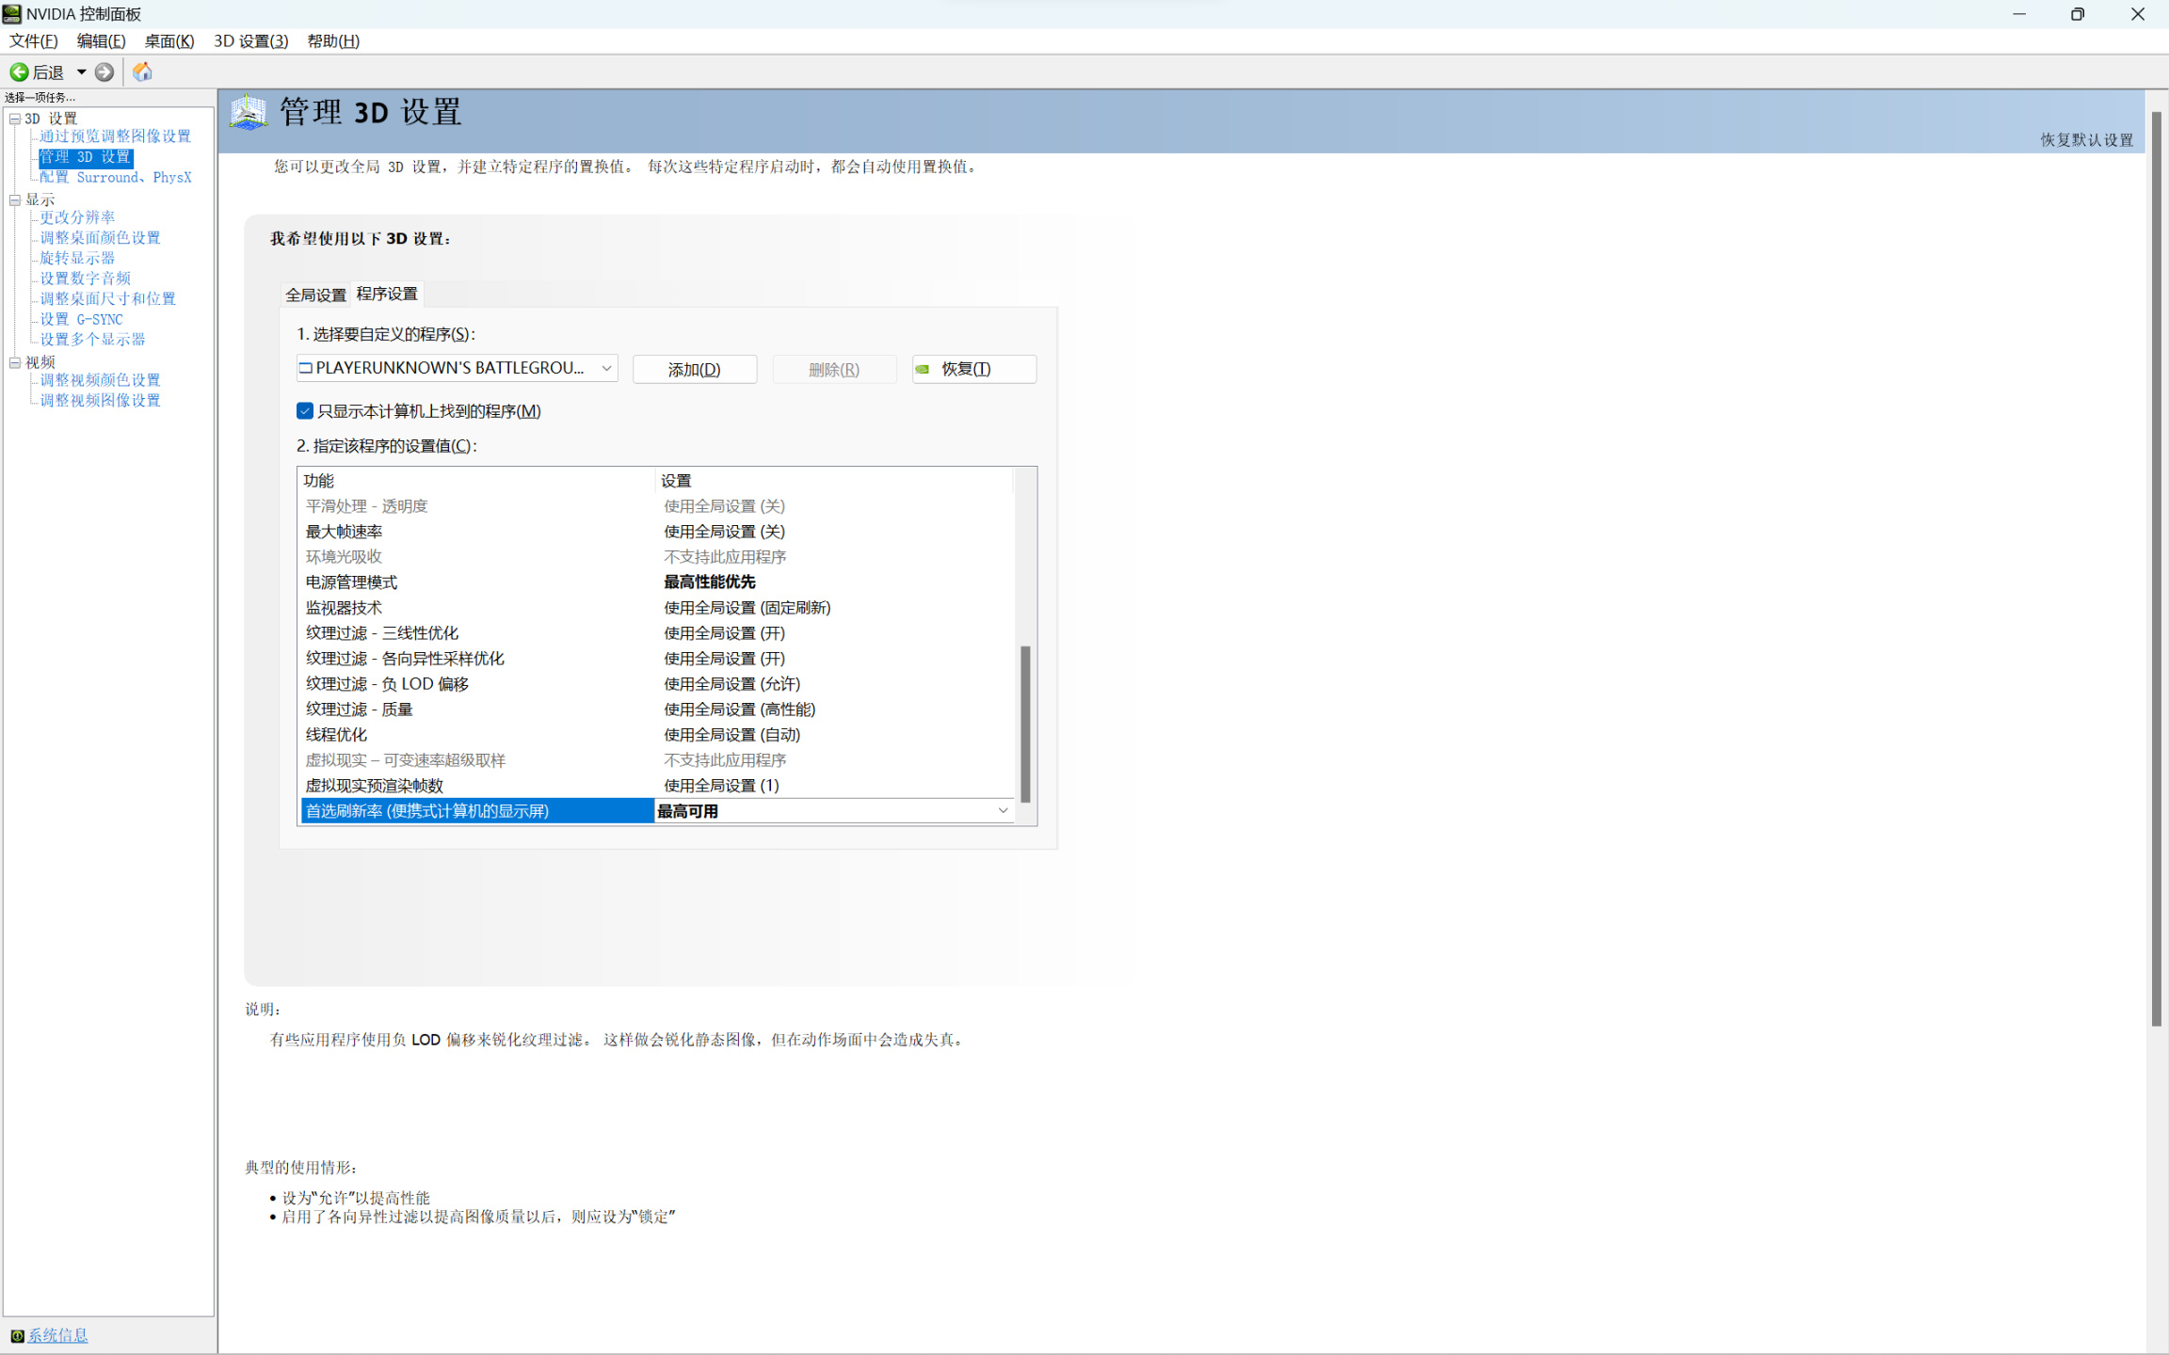Select the 平滑处理 - 透明度 row

(657, 506)
